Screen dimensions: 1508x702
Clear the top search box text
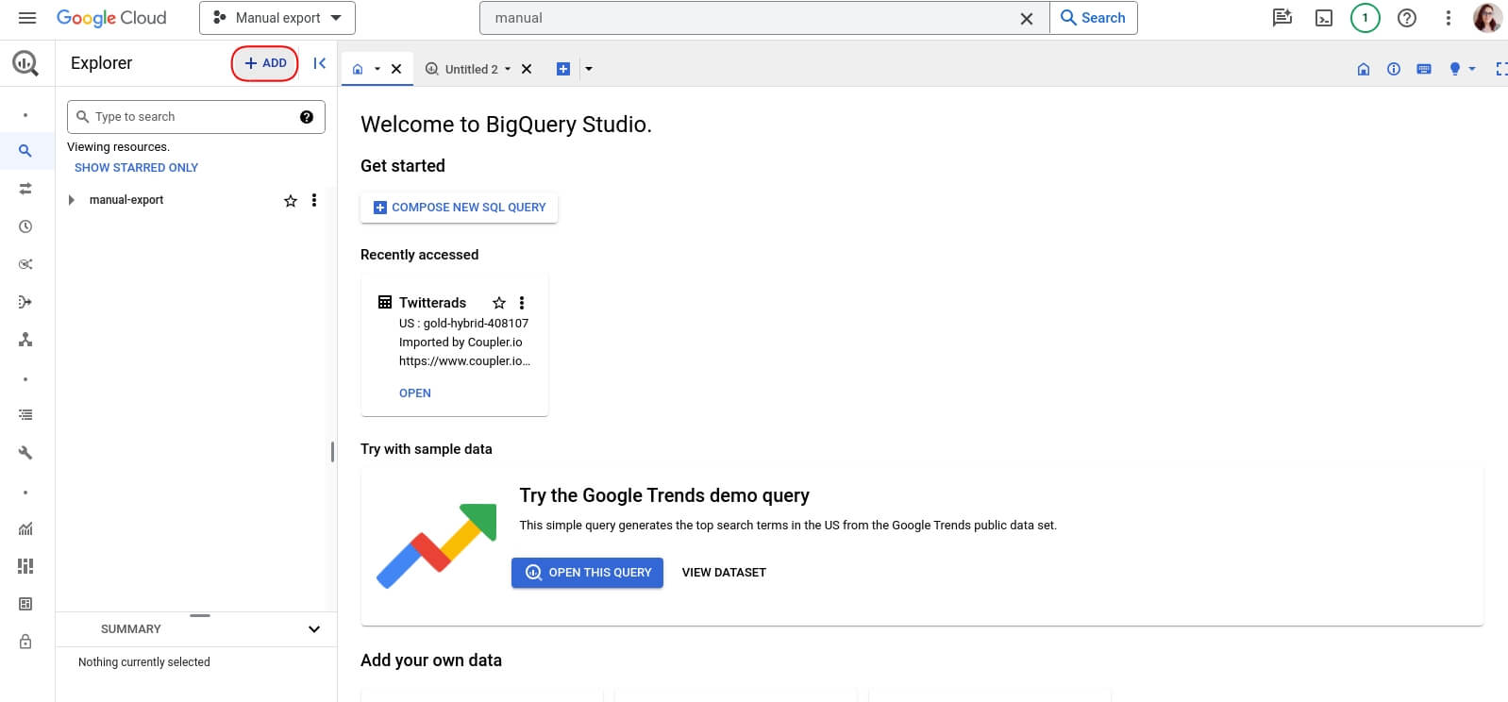(1027, 18)
